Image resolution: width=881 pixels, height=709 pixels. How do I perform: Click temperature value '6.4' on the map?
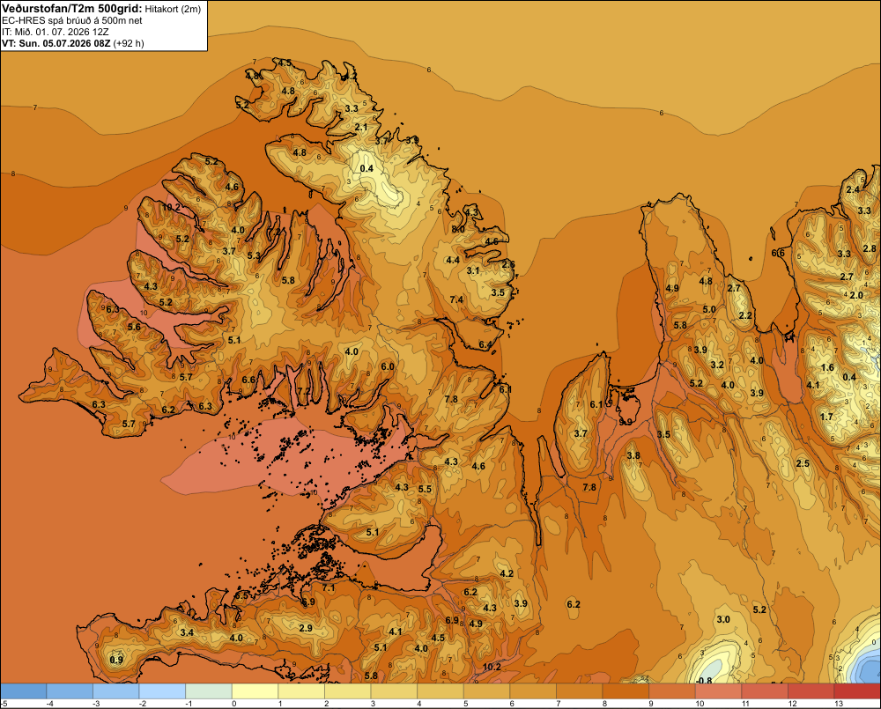485,344
